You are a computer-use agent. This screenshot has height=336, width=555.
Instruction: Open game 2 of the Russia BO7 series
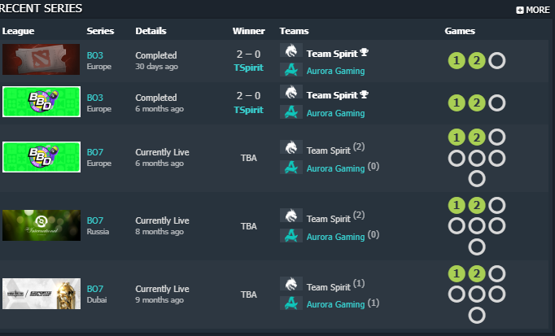[477, 205]
